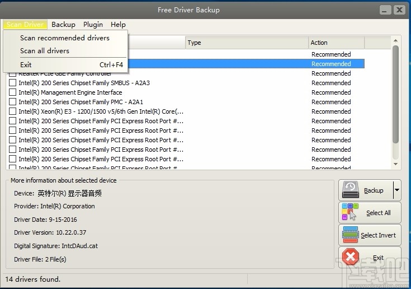This screenshot has width=411, height=289.
Task: Click the Select Invert stacked bars icon
Action: tap(350, 235)
